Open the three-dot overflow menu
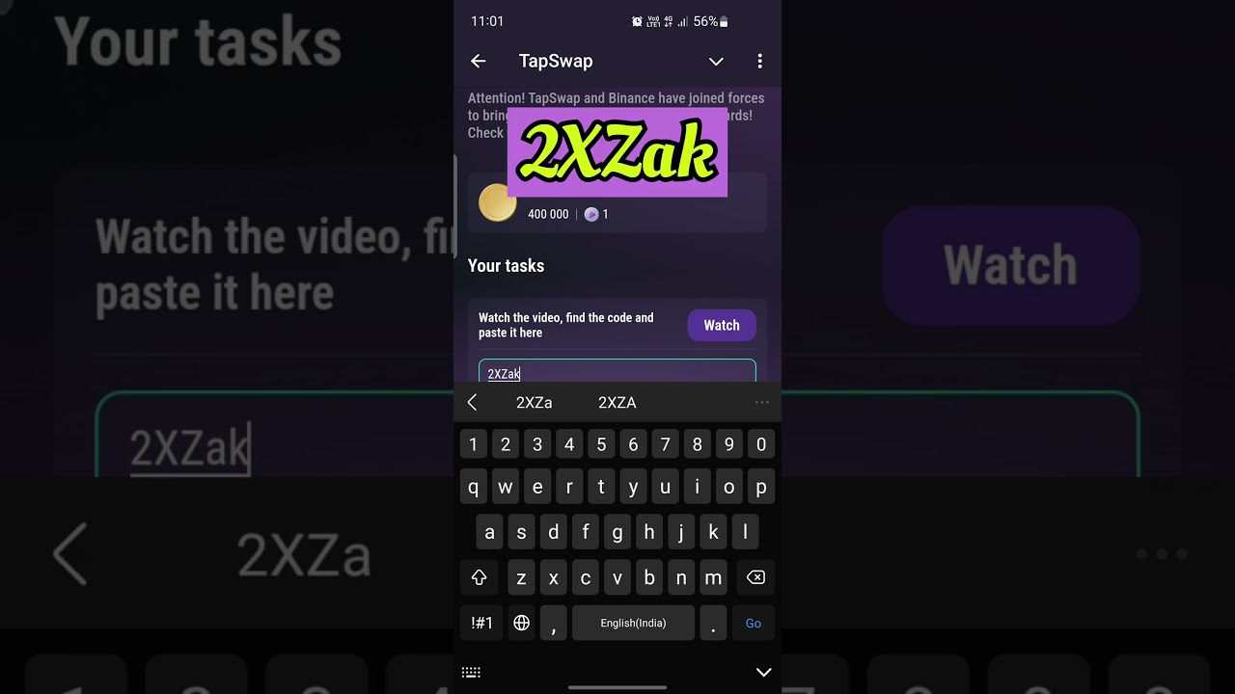 759,61
